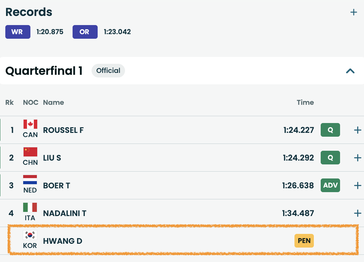Click the South Korea flag icon
Screen dimensions: 364x262
coord(30,235)
